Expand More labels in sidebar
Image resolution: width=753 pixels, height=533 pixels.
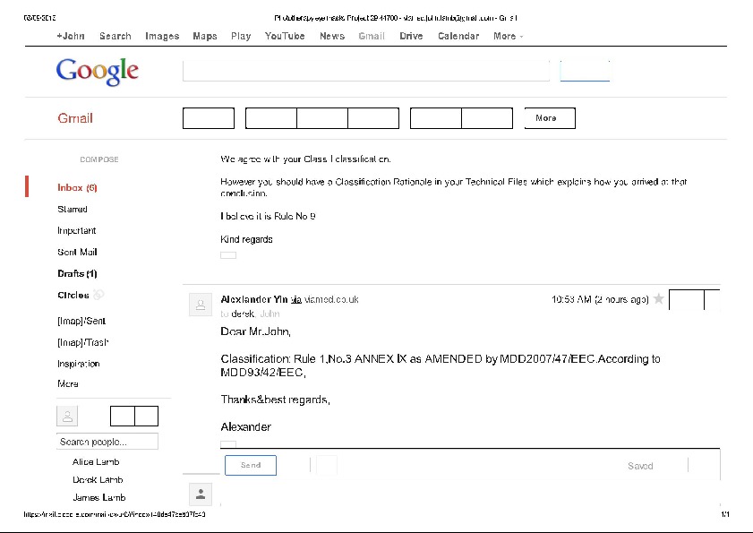pyautogui.click(x=68, y=383)
